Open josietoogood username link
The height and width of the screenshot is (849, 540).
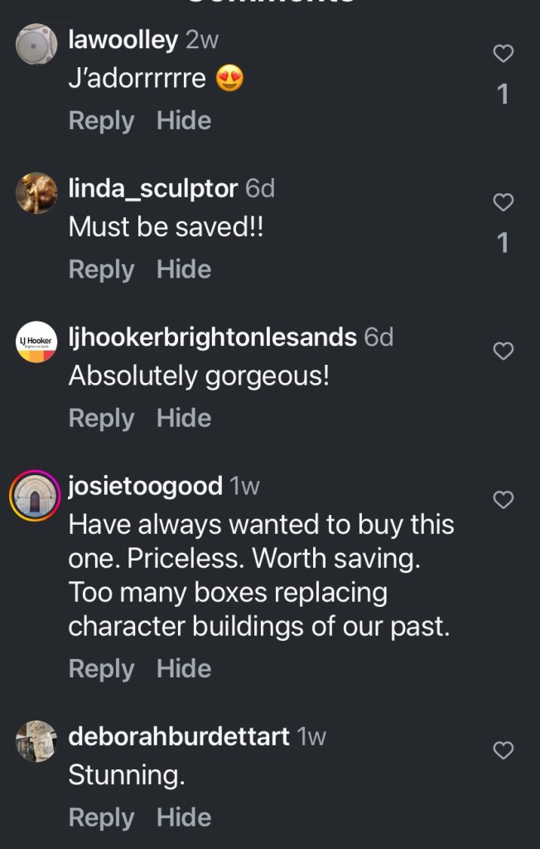click(x=145, y=486)
